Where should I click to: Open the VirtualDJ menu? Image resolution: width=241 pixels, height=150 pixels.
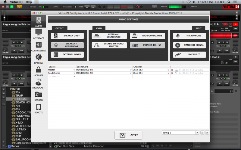coord(17,2)
